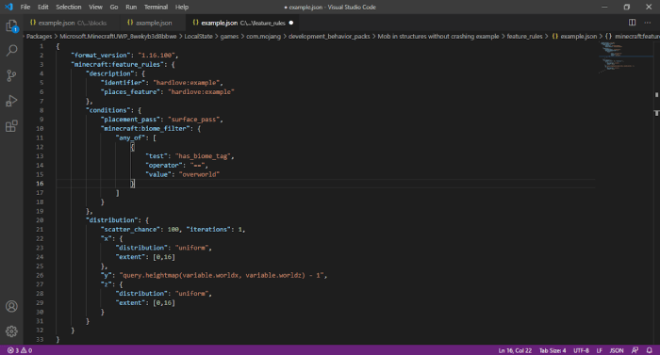Open the Accounts menu icon
This screenshot has height=355, width=660.
[11, 306]
